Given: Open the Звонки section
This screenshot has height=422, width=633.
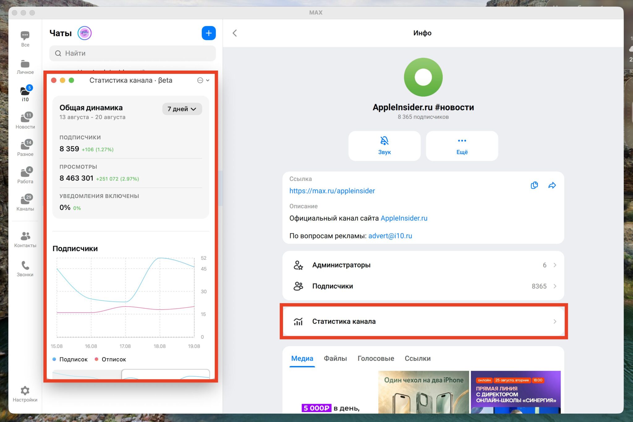Looking at the screenshot, I should 25,269.
